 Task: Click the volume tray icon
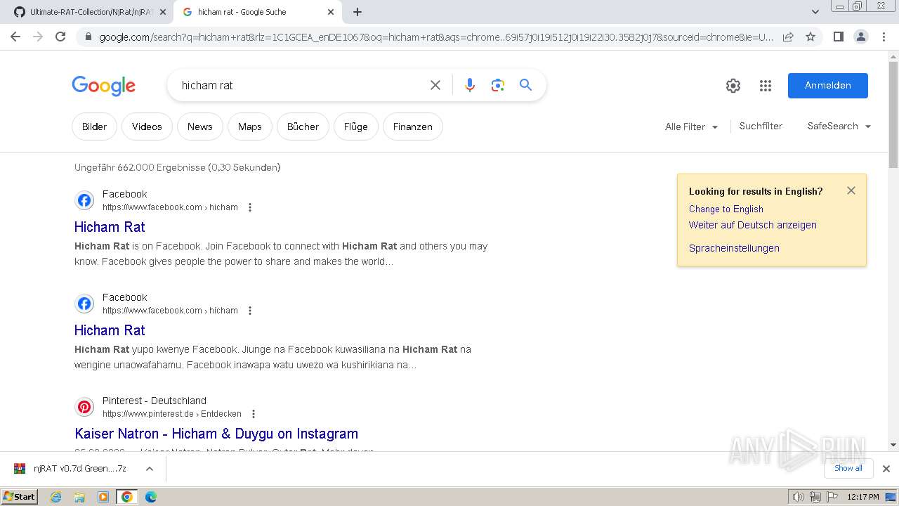pos(798,497)
